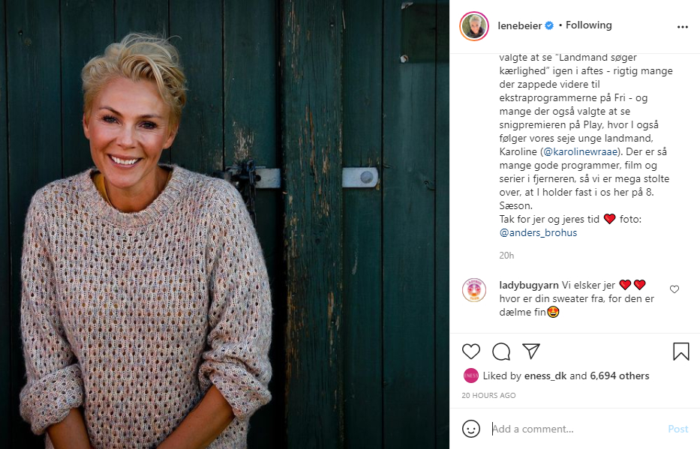Share post via paper plane icon
The image size is (700, 449).
tap(531, 351)
